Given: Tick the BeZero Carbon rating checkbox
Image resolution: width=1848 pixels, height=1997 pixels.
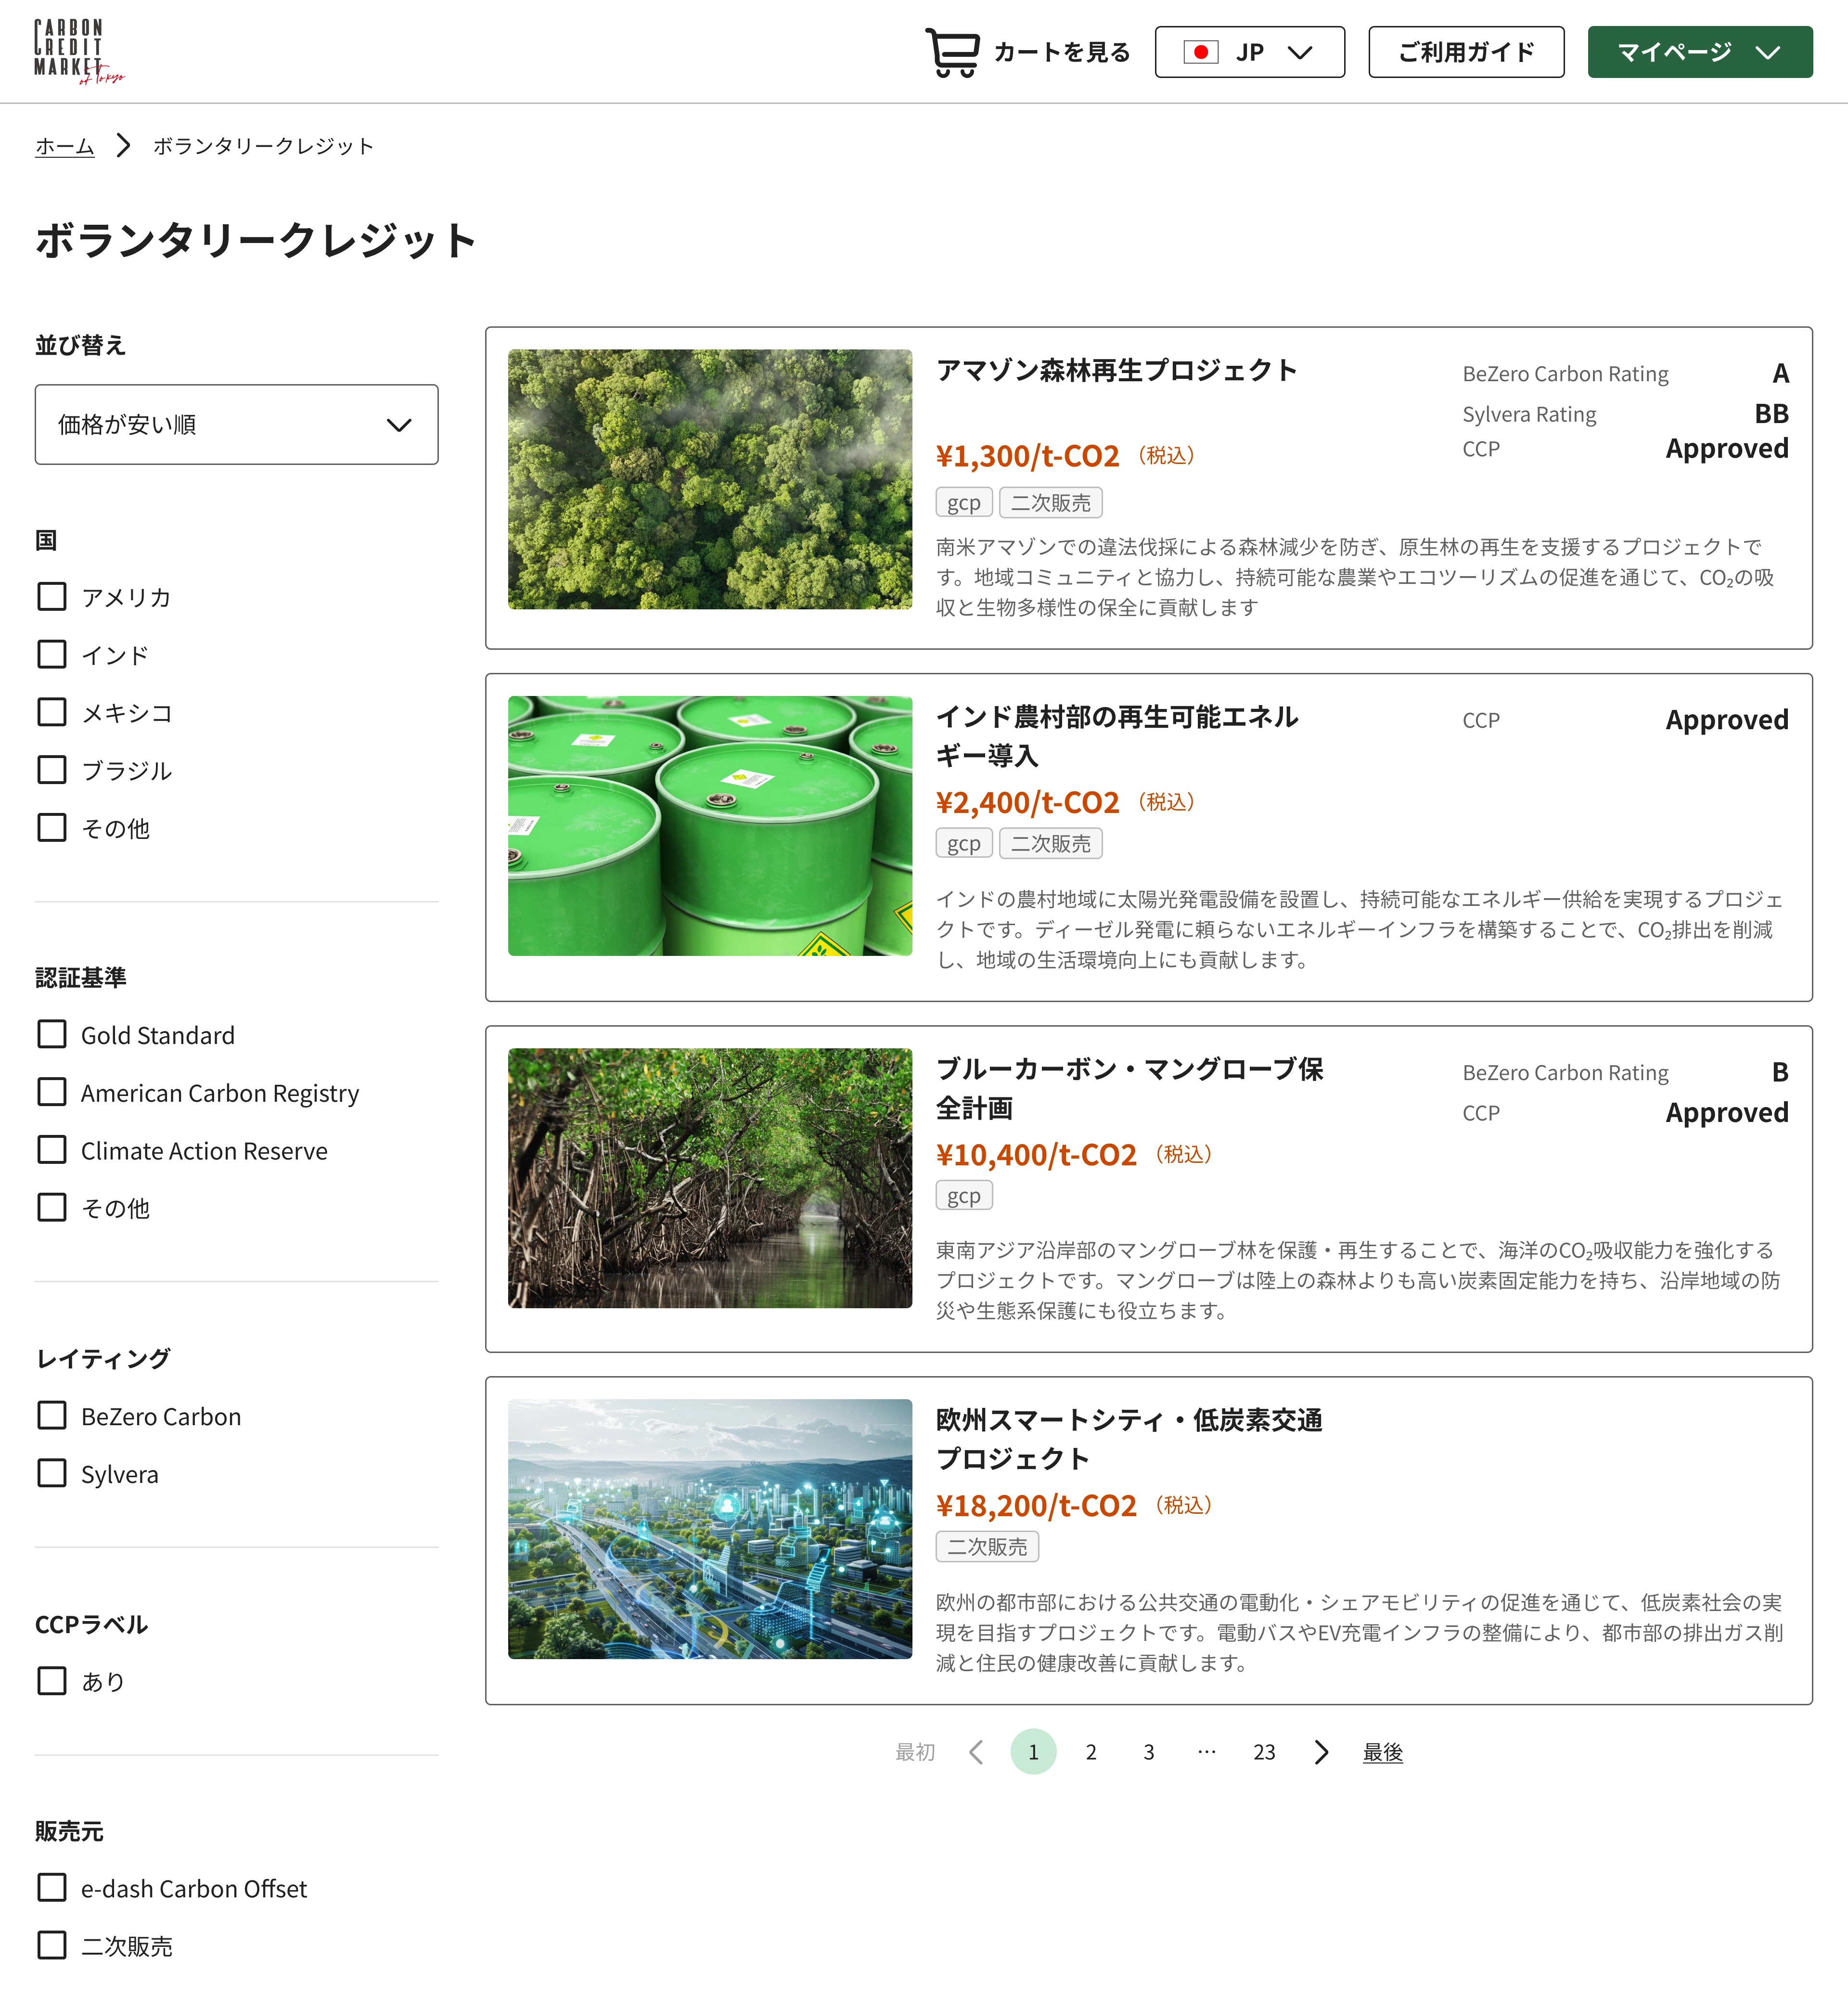Looking at the screenshot, I should 52,1416.
